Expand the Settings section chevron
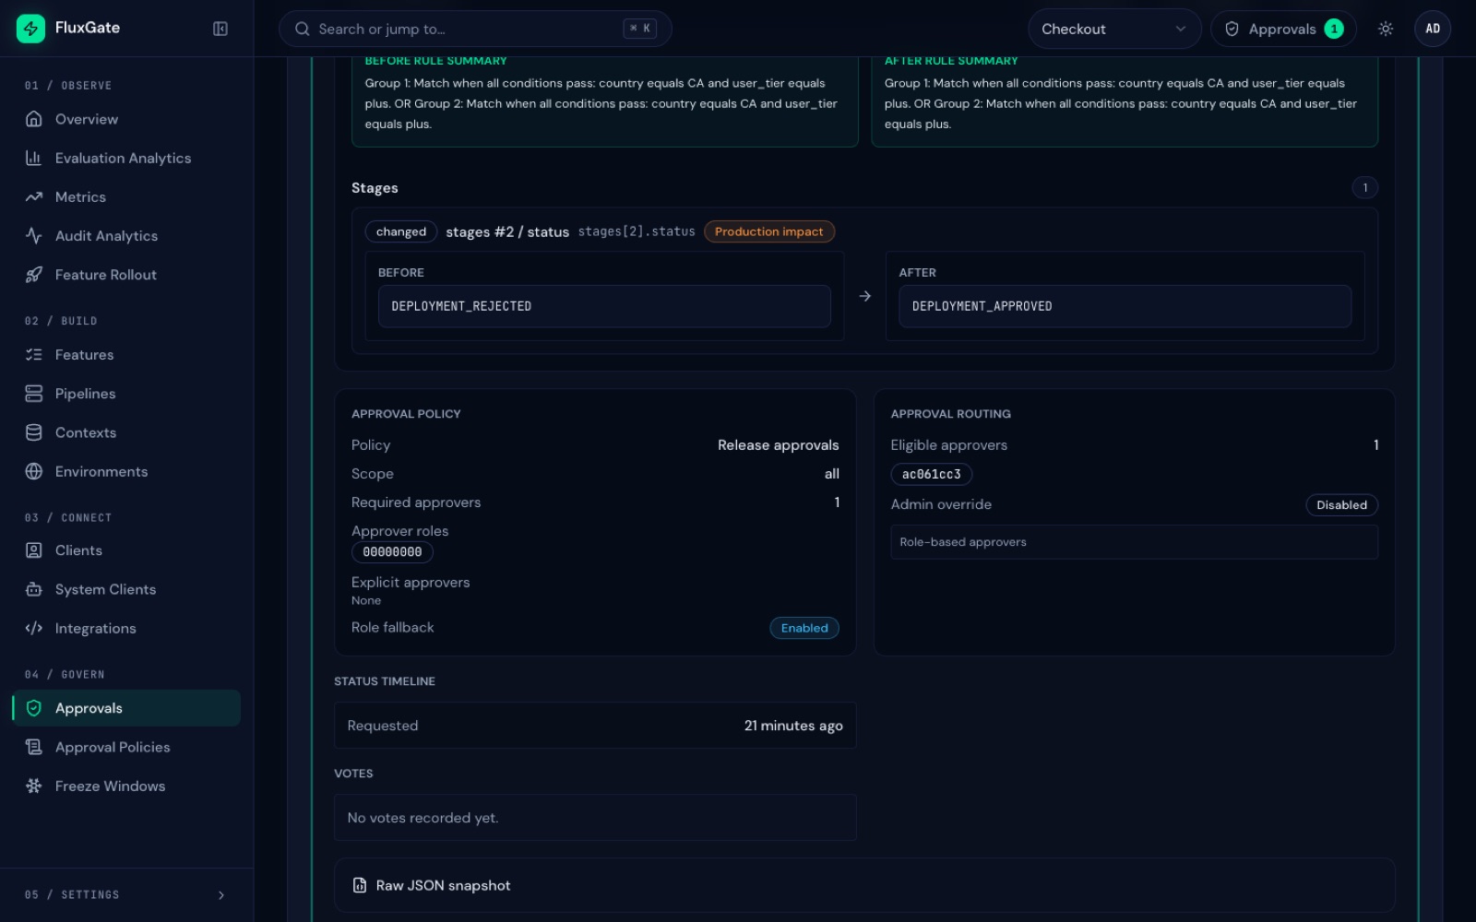Image resolution: width=1476 pixels, height=922 pixels. click(x=221, y=895)
